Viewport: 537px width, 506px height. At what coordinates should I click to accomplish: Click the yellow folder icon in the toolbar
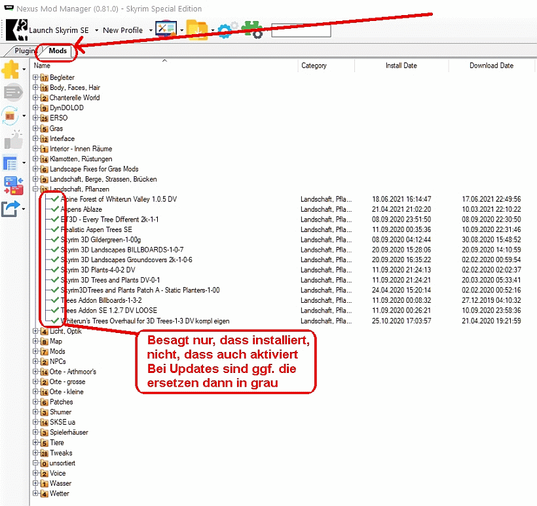pyautogui.click(x=196, y=29)
